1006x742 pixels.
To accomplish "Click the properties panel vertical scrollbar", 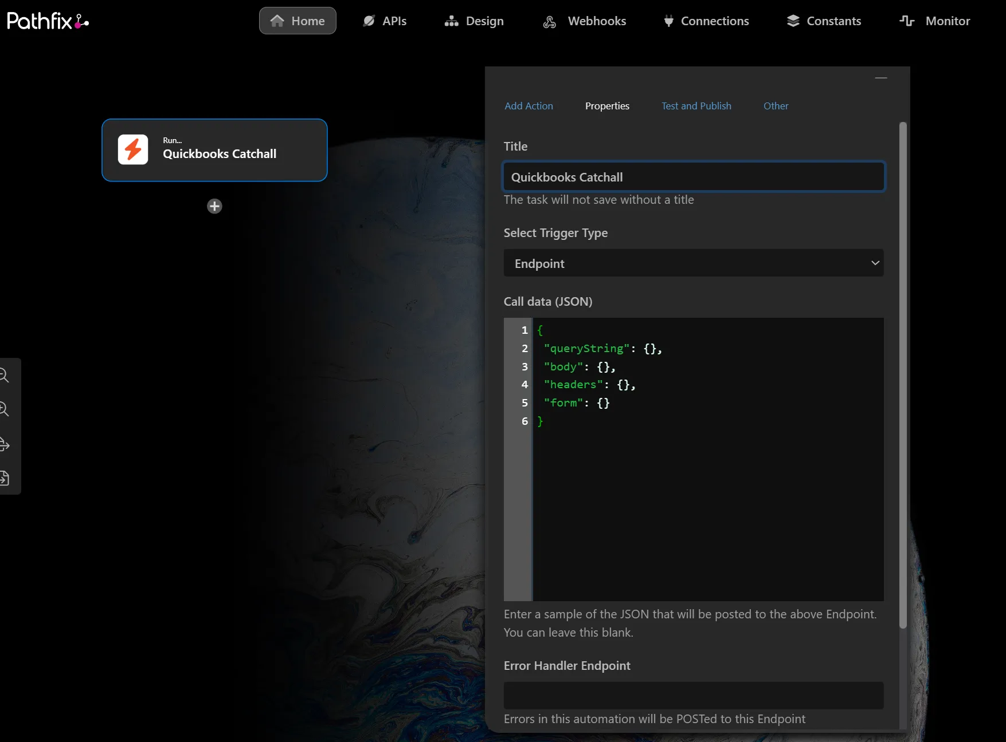I will point(903,375).
